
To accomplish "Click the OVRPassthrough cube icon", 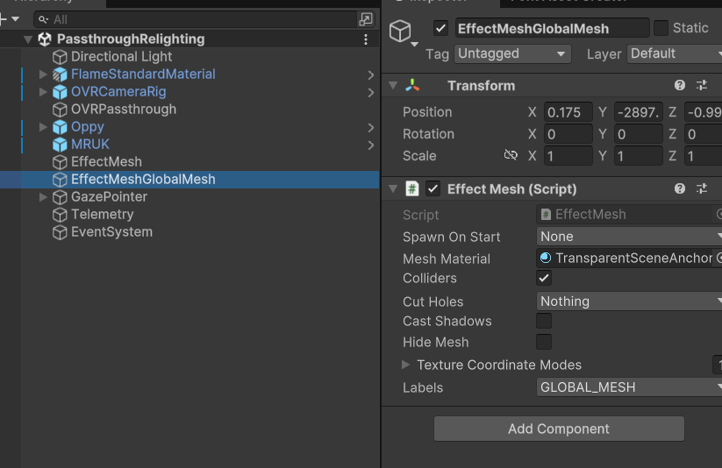I will [x=60, y=110].
